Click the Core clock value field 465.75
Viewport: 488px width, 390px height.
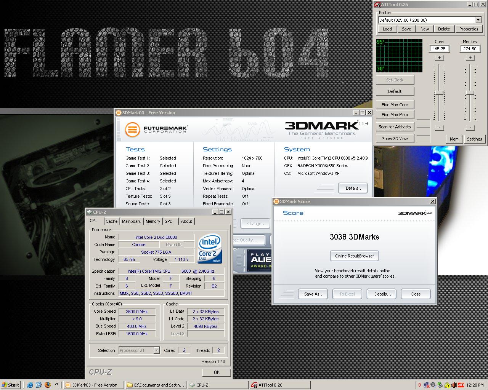coord(439,49)
